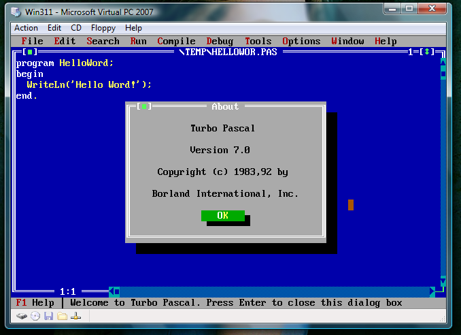Screen dimensions: 461x335
Task: Click the 'Borland International, Inc.' line
Action: click(x=225, y=193)
